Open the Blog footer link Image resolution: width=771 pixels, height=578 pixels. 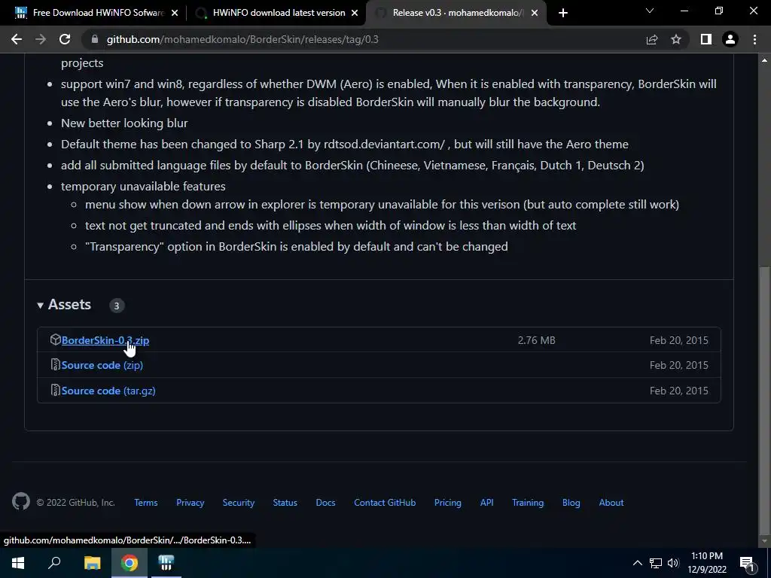[571, 503]
